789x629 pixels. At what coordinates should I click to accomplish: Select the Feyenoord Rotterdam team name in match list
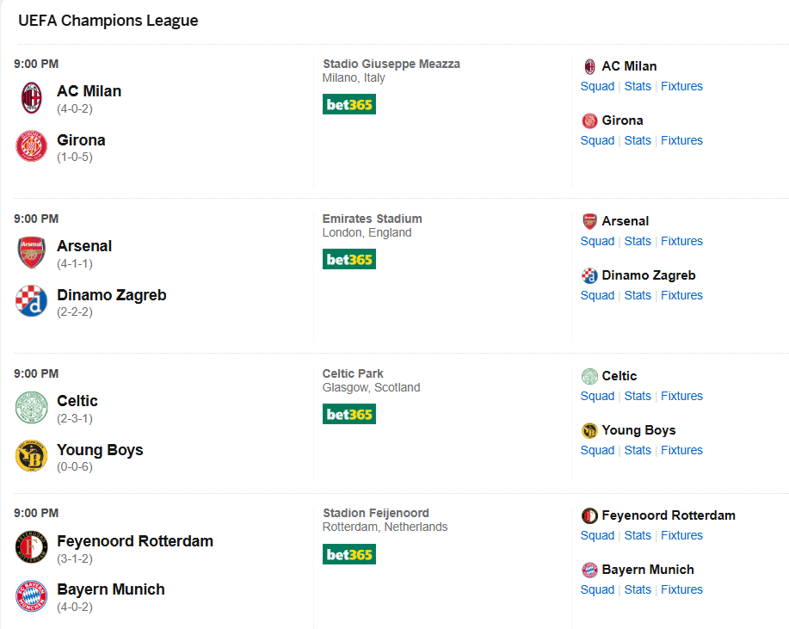pyautogui.click(x=135, y=541)
